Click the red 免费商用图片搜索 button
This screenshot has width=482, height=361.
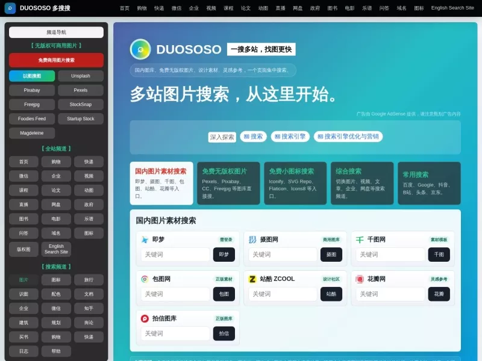56,60
